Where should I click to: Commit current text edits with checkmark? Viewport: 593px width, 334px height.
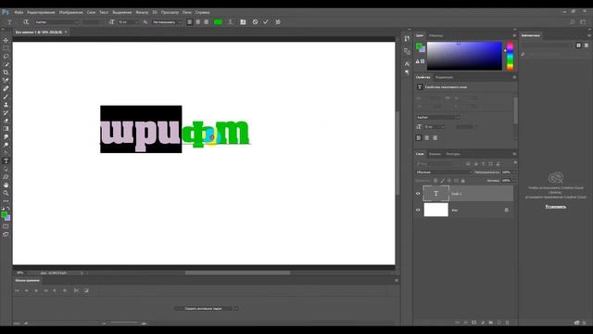[266, 22]
